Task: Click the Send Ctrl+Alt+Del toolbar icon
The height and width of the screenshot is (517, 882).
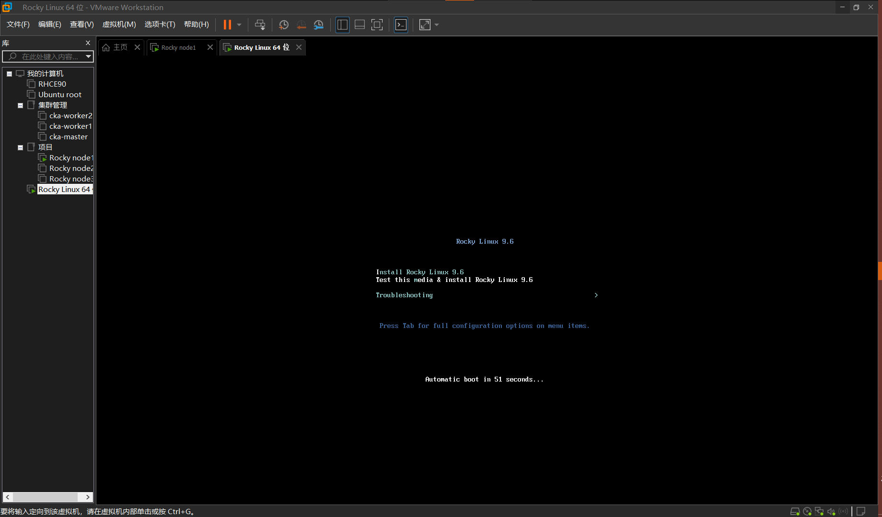Action: coord(260,25)
